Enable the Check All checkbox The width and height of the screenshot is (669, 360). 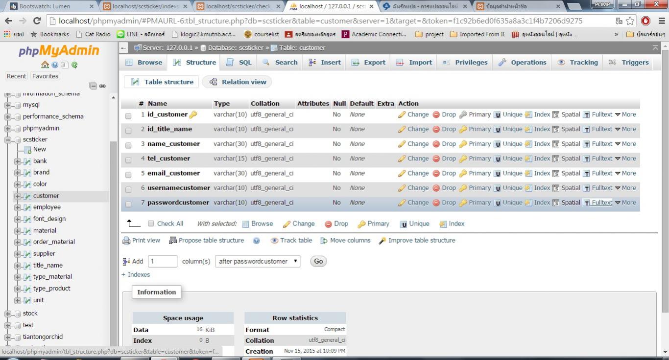(151, 224)
